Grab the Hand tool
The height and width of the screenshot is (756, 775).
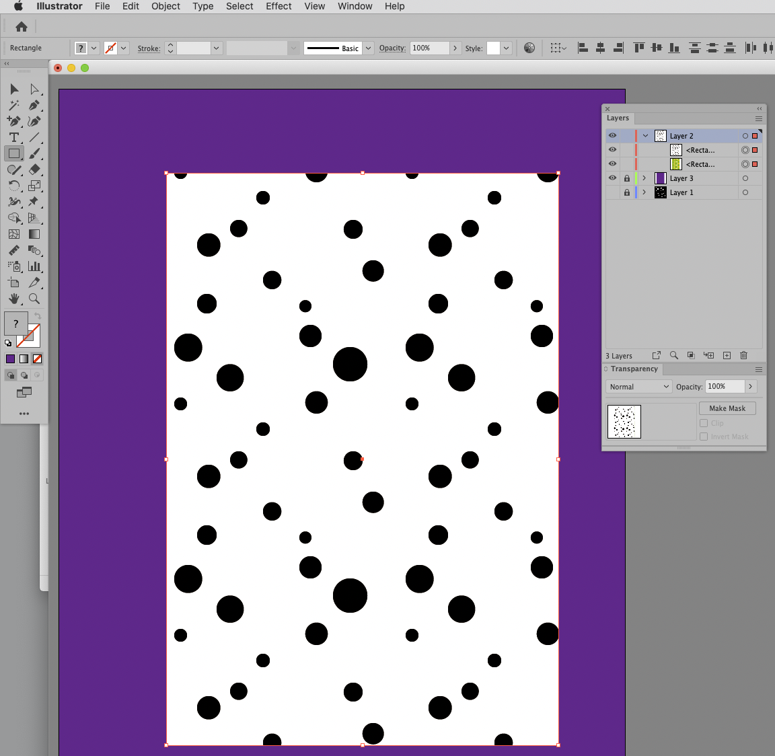point(13,299)
